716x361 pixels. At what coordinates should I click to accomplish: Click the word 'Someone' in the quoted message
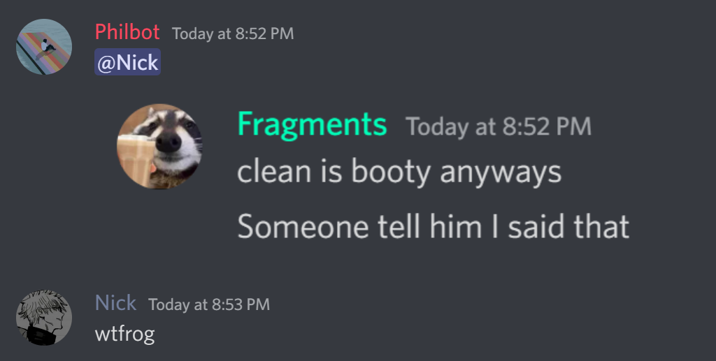click(303, 226)
